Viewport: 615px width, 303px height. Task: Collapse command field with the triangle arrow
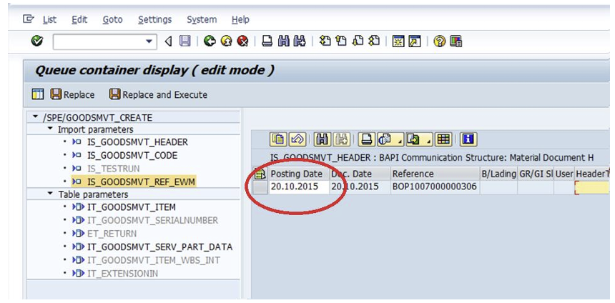click(x=168, y=41)
